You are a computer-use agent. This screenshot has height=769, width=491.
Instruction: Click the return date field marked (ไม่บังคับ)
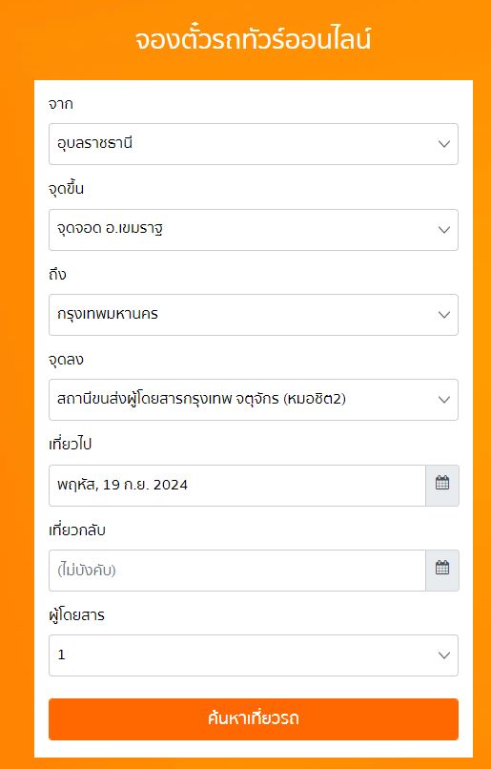pos(237,570)
